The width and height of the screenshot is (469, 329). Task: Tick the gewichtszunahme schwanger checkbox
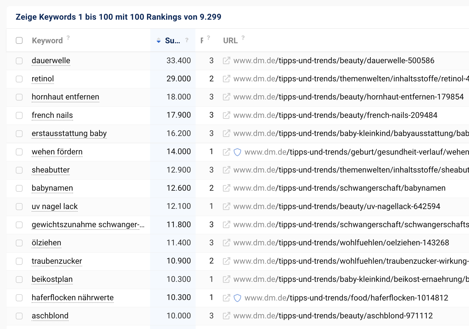pos(19,225)
